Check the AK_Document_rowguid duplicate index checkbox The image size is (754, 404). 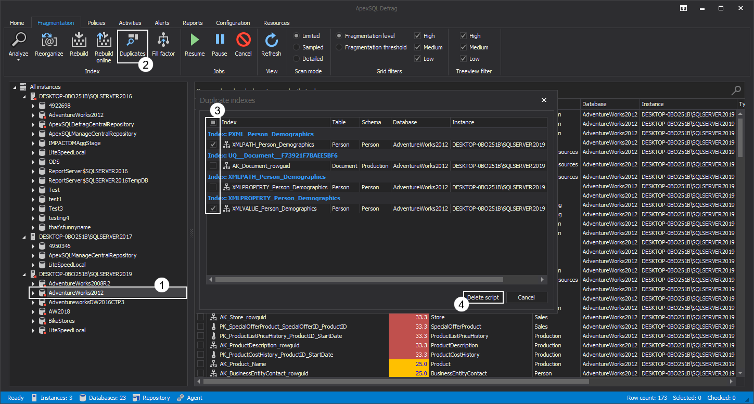(212, 165)
